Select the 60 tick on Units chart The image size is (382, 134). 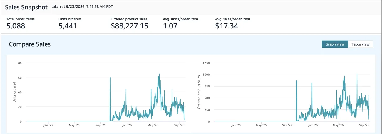point(20,78)
